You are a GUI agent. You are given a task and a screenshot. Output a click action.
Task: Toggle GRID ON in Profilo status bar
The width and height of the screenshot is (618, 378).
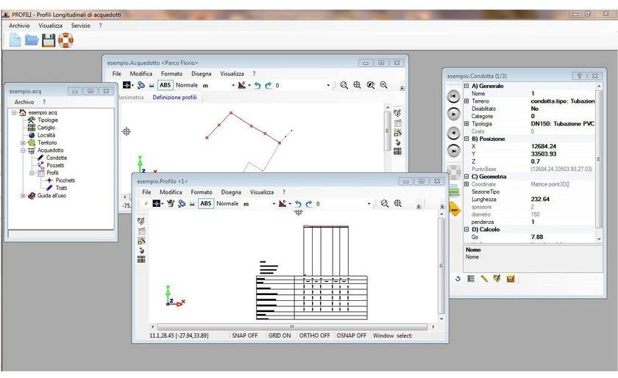pyautogui.click(x=279, y=335)
